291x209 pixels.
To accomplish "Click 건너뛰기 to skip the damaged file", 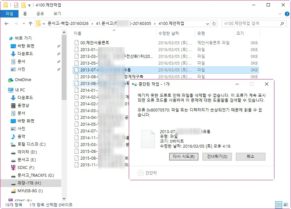I will tap(217, 157).
